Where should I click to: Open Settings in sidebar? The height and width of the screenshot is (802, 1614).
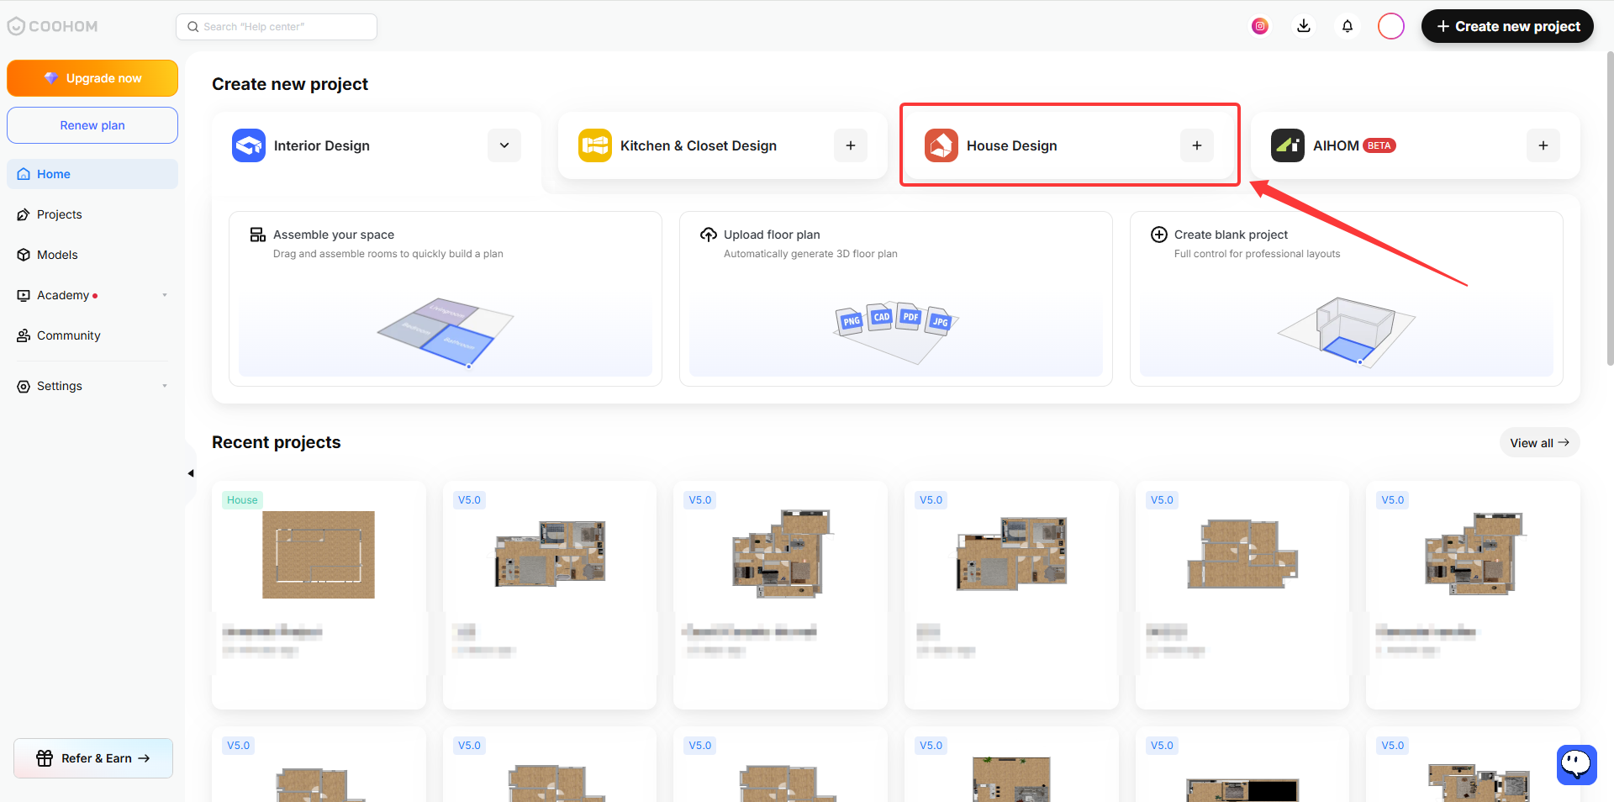pos(92,386)
